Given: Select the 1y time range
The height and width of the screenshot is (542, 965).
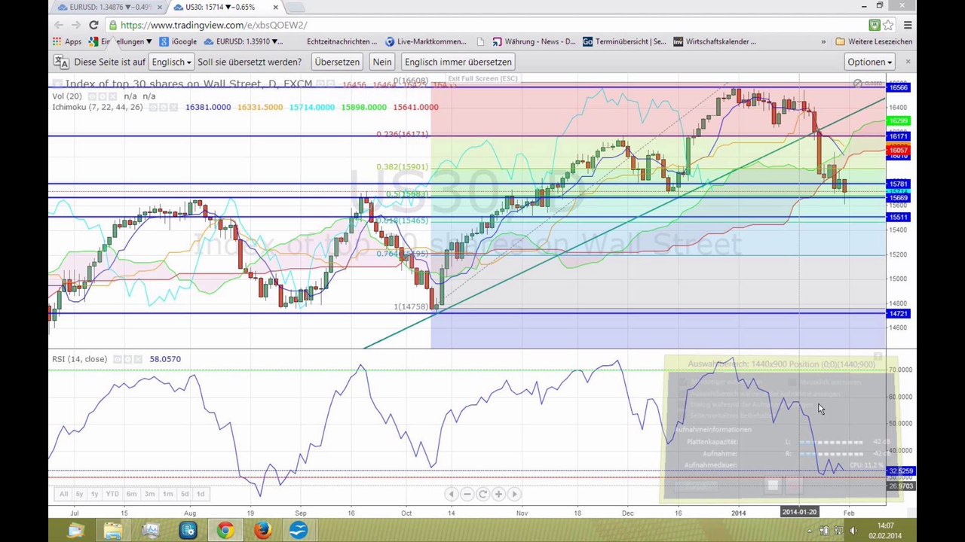Looking at the screenshot, I should 94,494.
